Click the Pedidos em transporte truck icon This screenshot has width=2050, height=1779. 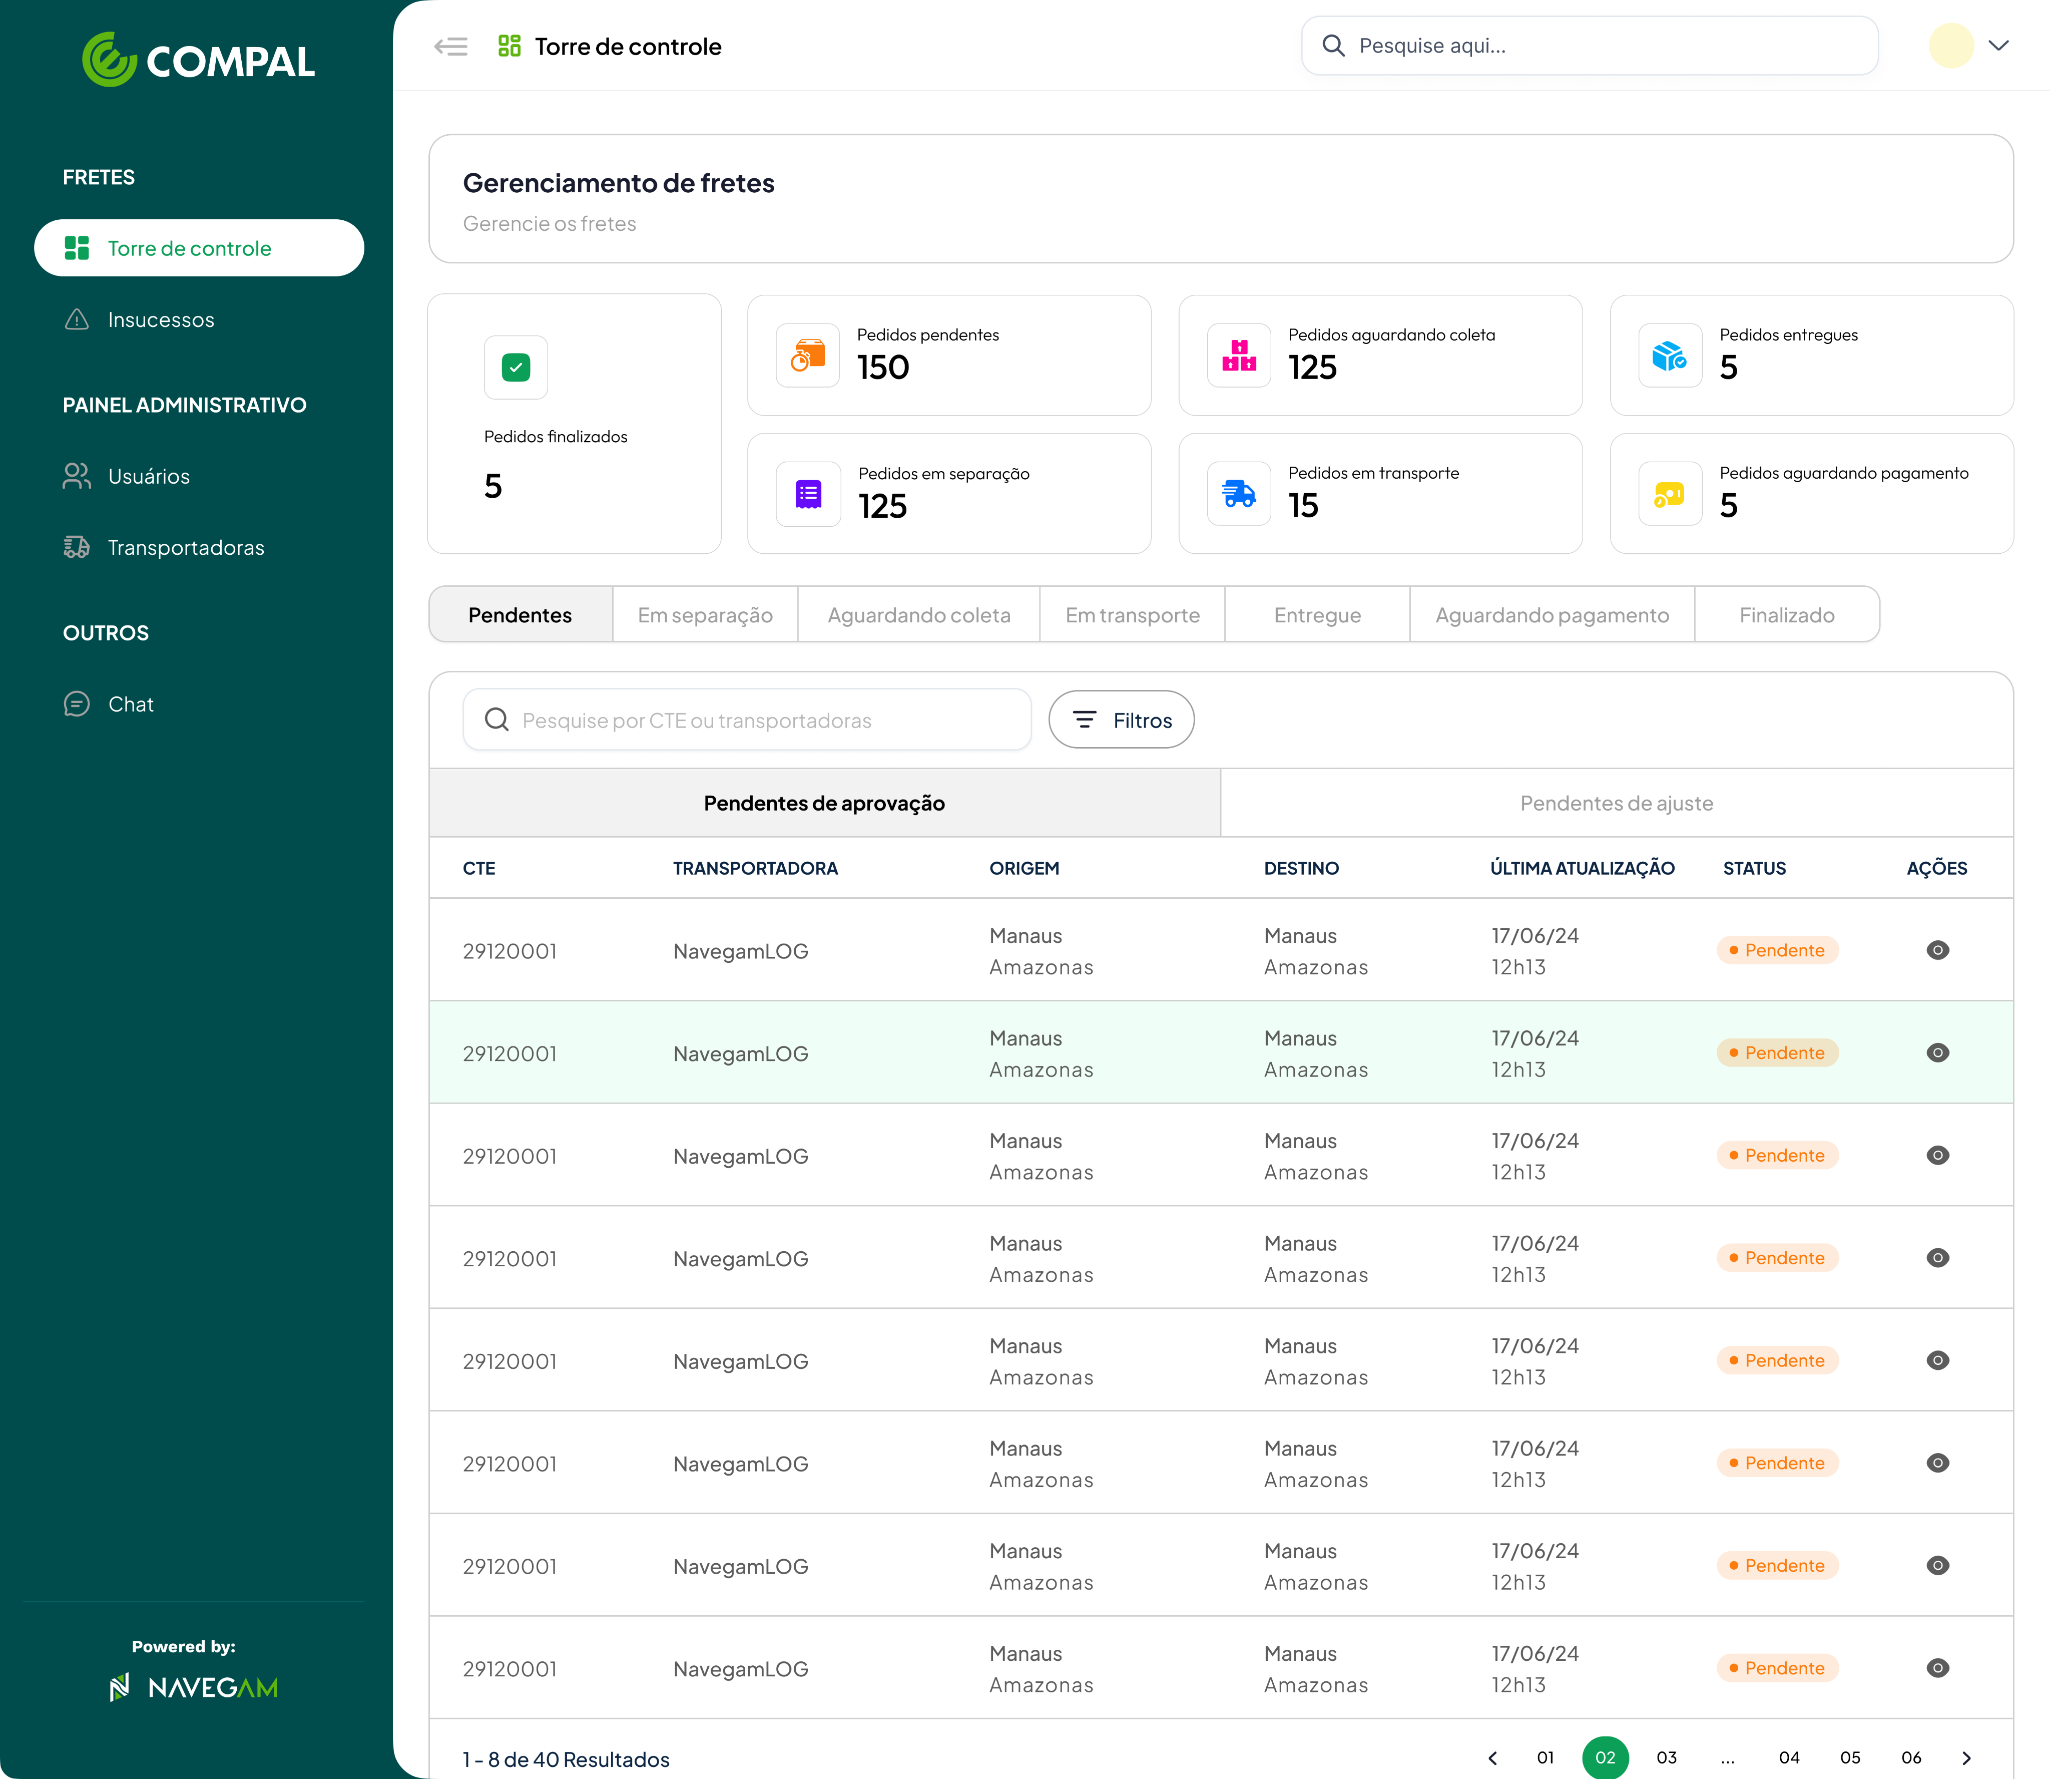(x=1238, y=493)
